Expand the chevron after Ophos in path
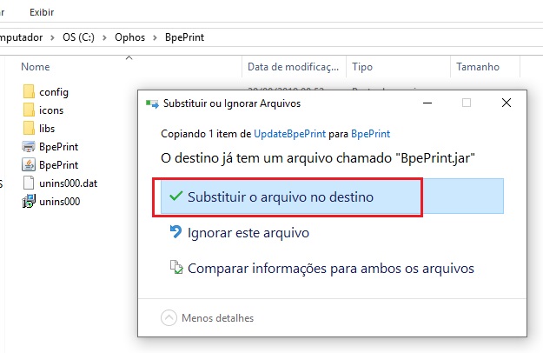This screenshot has width=543, height=353. pos(155,37)
